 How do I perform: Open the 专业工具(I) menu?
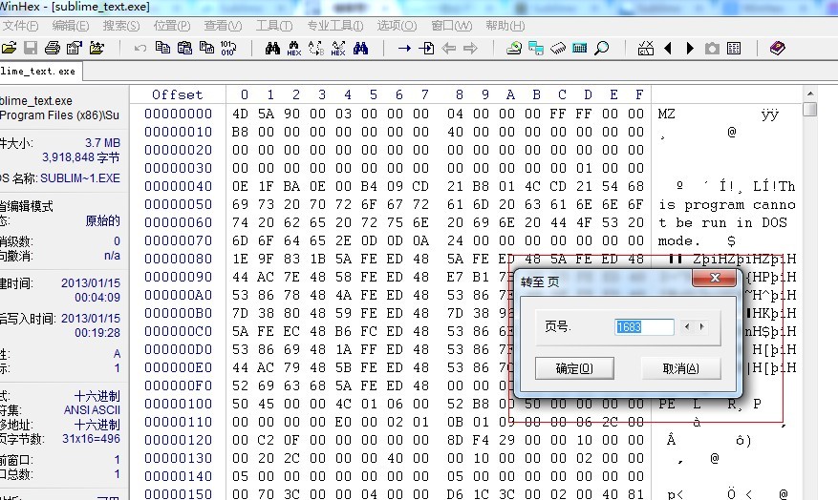pyautogui.click(x=335, y=26)
